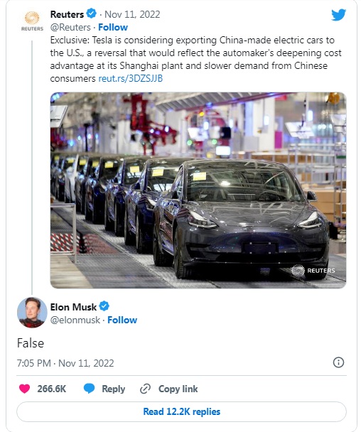Open the 7:05 PM Nov 11, 2022 timestamp
The width and height of the screenshot is (361, 432).
click(x=65, y=363)
